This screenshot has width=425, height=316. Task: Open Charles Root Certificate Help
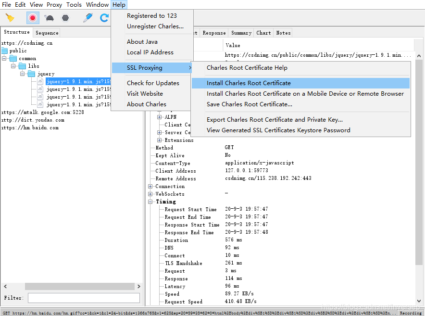(301, 68)
